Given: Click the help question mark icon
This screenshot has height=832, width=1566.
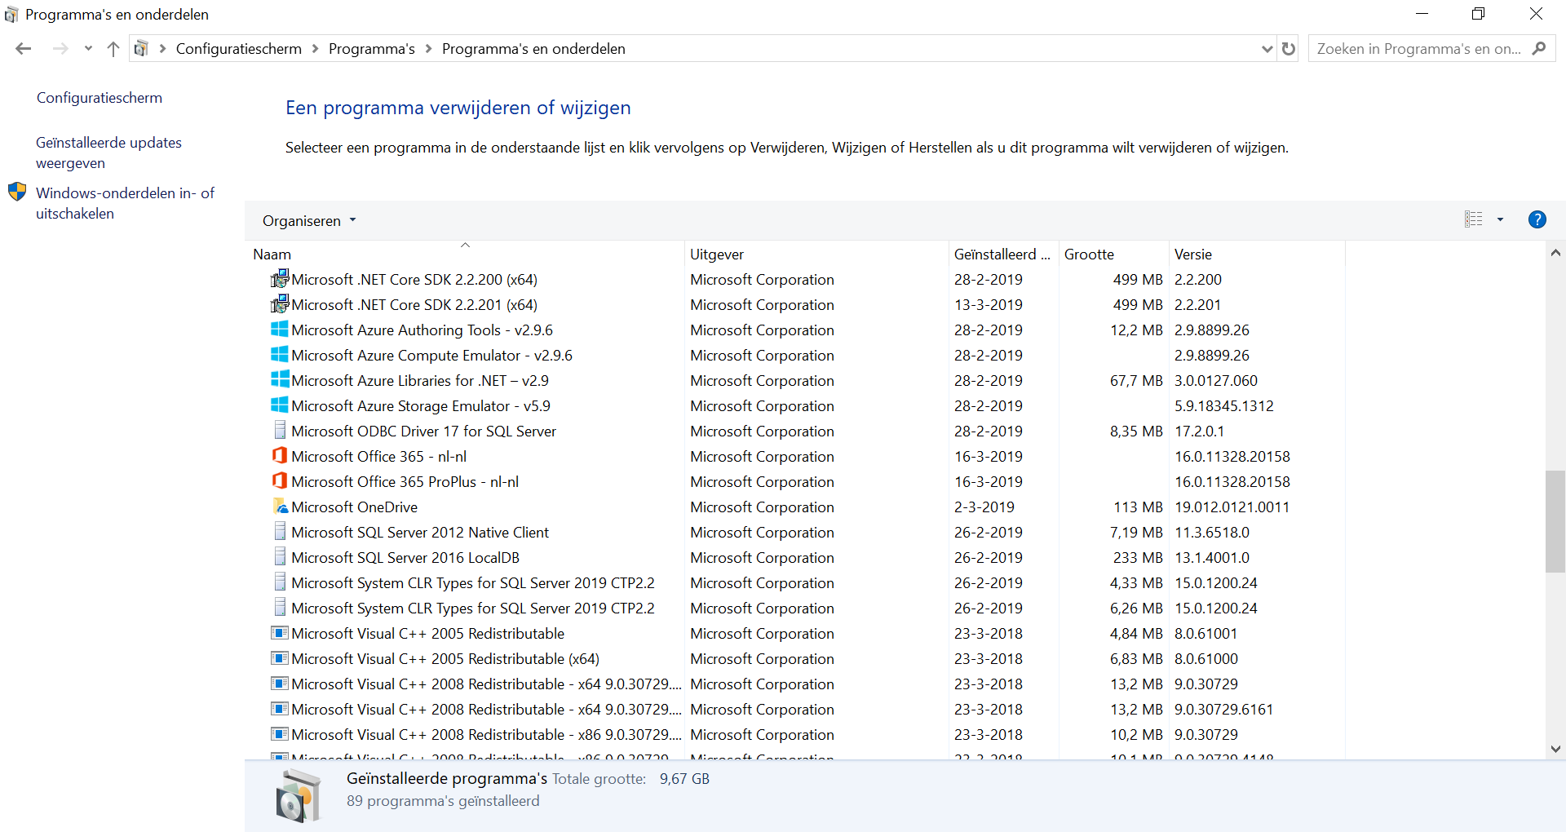Looking at the screenshot, I should click(x=1537, y=219).
